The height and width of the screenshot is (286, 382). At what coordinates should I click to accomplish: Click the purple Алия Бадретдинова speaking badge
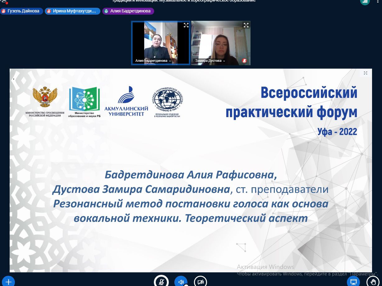point(128,11)
